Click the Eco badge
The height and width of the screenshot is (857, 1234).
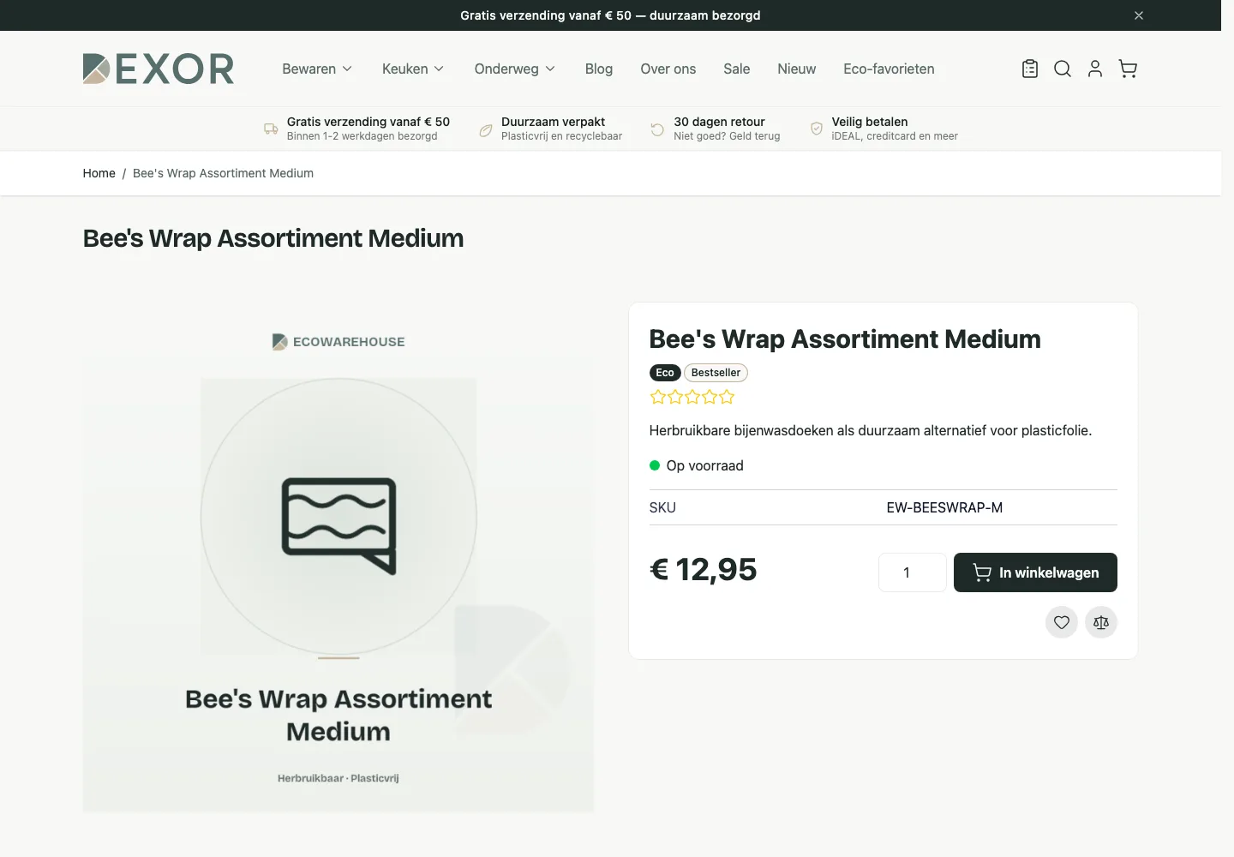(x=665, y=373)
